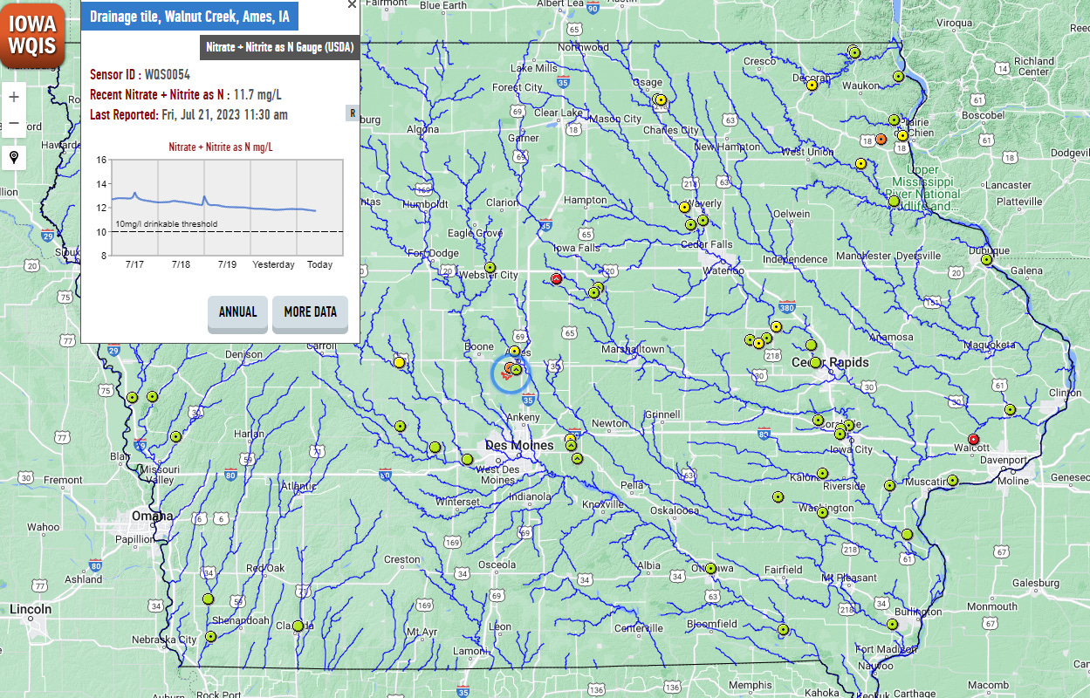The height and width of the screenshot is (698, 1090).
Task: Select green sensor just west of Des Moines
Action: pos(467,459)
